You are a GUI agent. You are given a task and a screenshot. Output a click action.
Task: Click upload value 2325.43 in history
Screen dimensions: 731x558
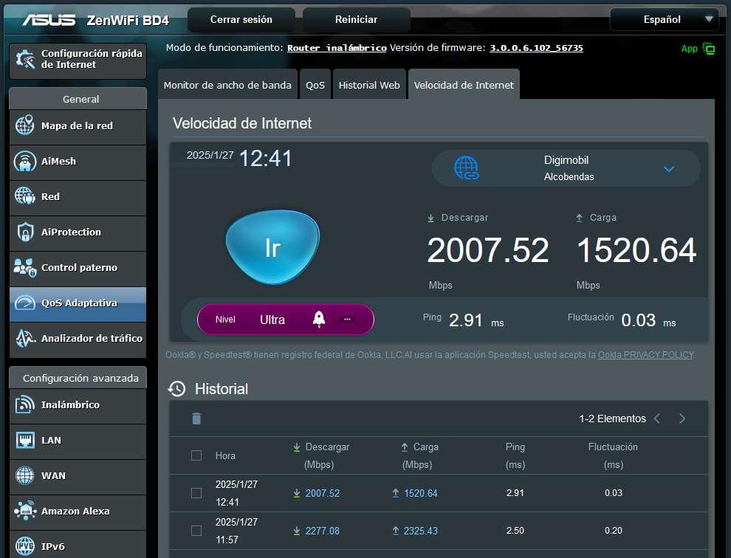[x=421, y=531]
